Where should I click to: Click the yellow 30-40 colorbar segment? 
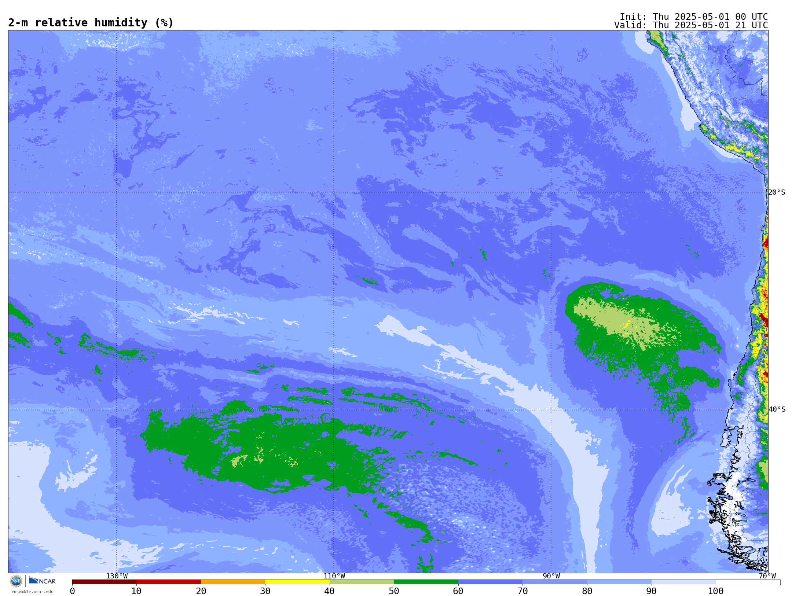(x=297, y=582)
